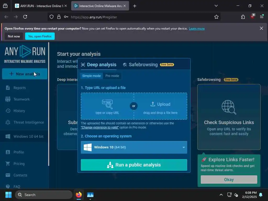Viewport: 268px width, 201px height.
Task: Open the system monitor taskbar app
Action: point(90,195)
